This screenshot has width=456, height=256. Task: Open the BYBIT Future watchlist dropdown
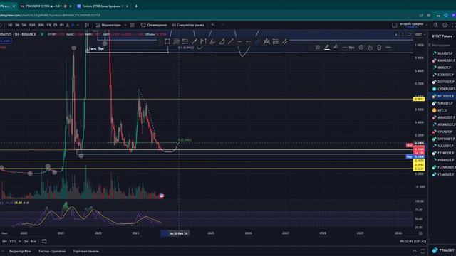tap(443, 36)
